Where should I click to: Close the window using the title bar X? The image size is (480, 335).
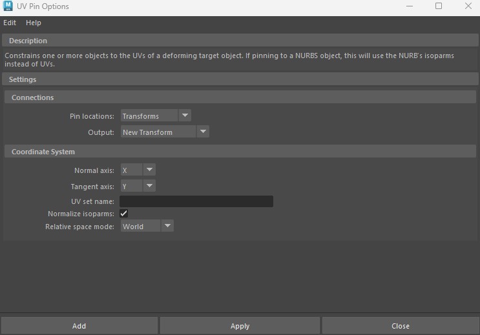click(x=468, y=6)
